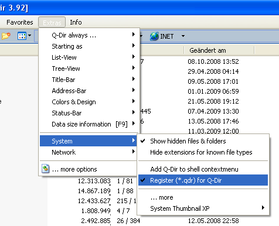Click the count value 26 / 384
This screenshot has width=279, height=226.
pos(128,221)
